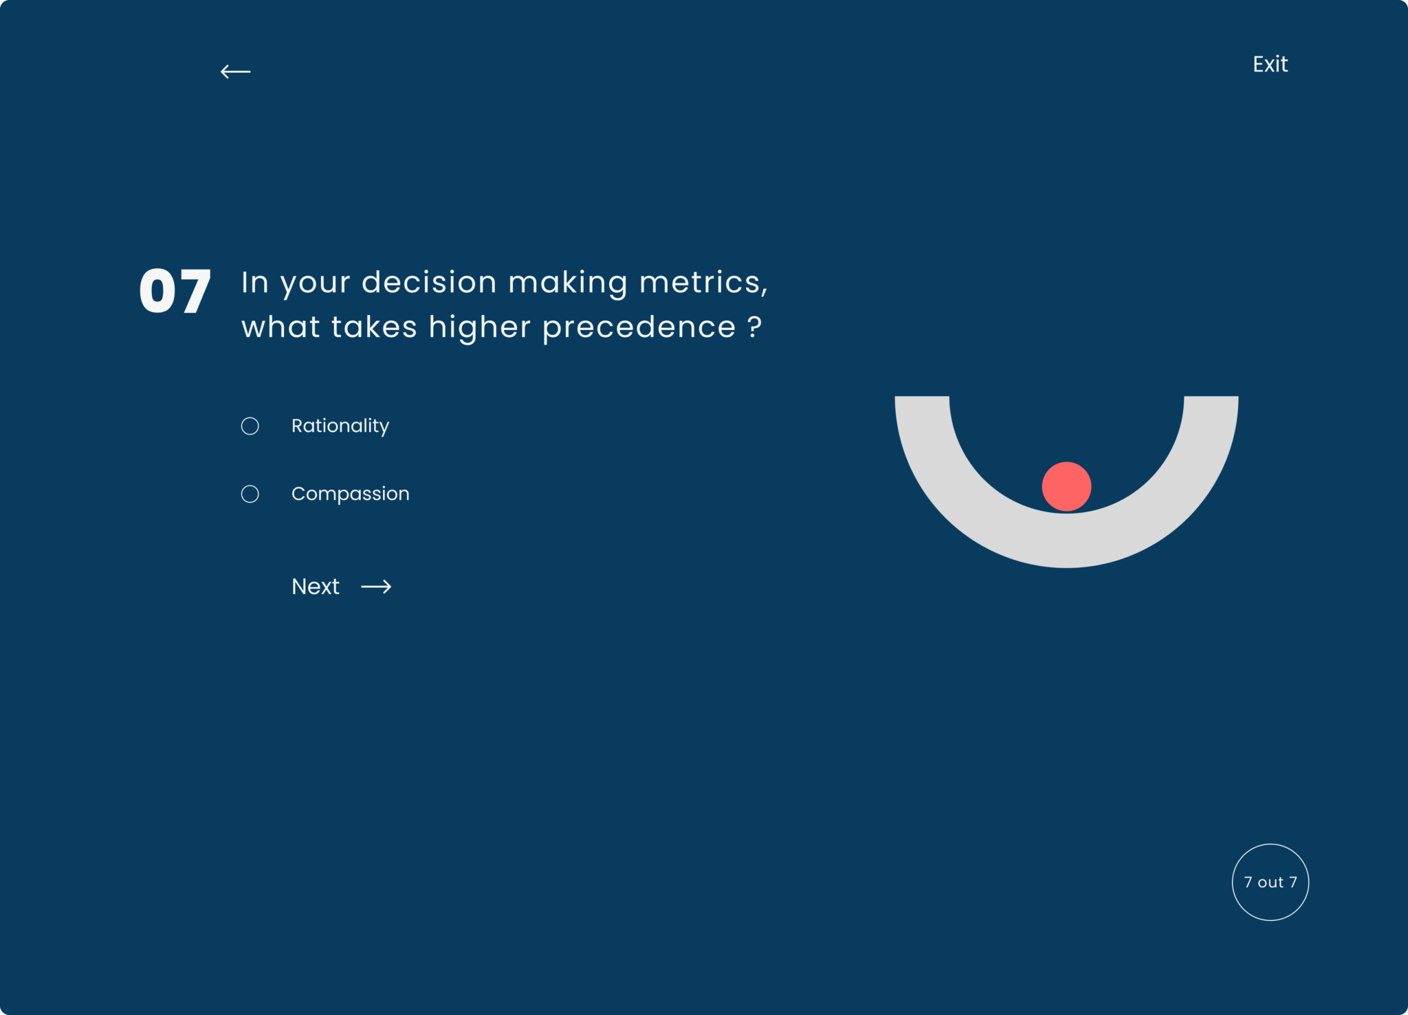Click the word 'precedence' in the question

click(x=639, y=327)
